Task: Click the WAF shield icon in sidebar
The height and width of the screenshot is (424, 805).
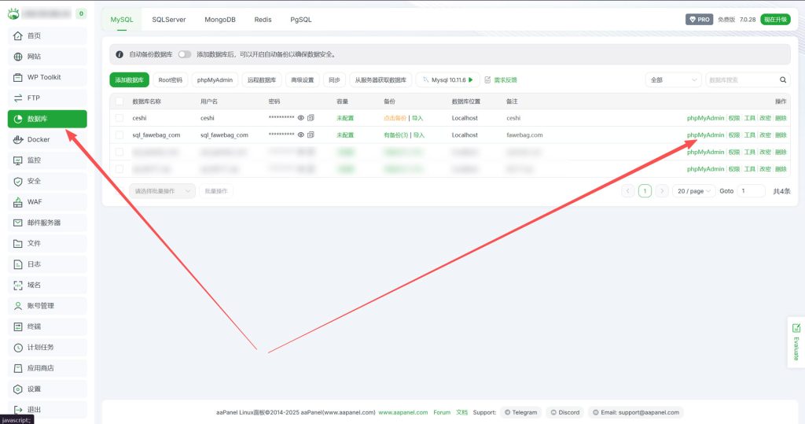Action: (x=18, y=202)
